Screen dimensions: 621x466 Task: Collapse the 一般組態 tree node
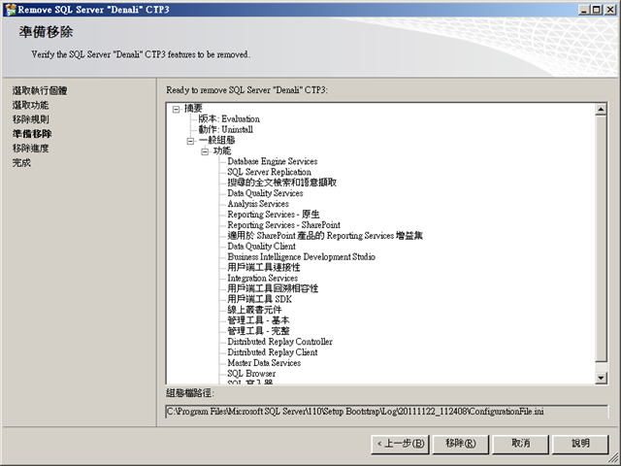[x=190, y=141]
